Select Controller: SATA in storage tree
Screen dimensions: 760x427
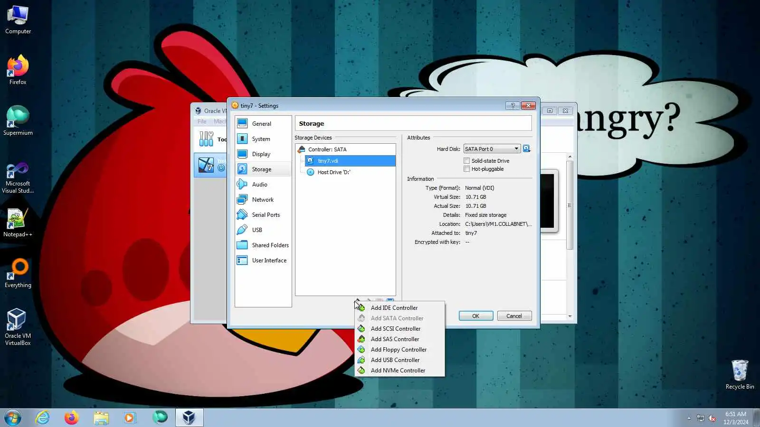tap(346, 149)
